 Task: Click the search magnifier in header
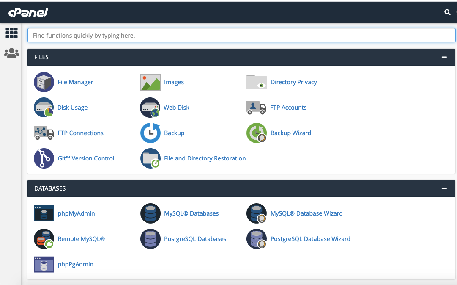(447, 12)
